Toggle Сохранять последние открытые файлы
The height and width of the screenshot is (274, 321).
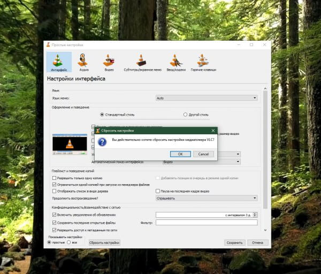(54, 223)
